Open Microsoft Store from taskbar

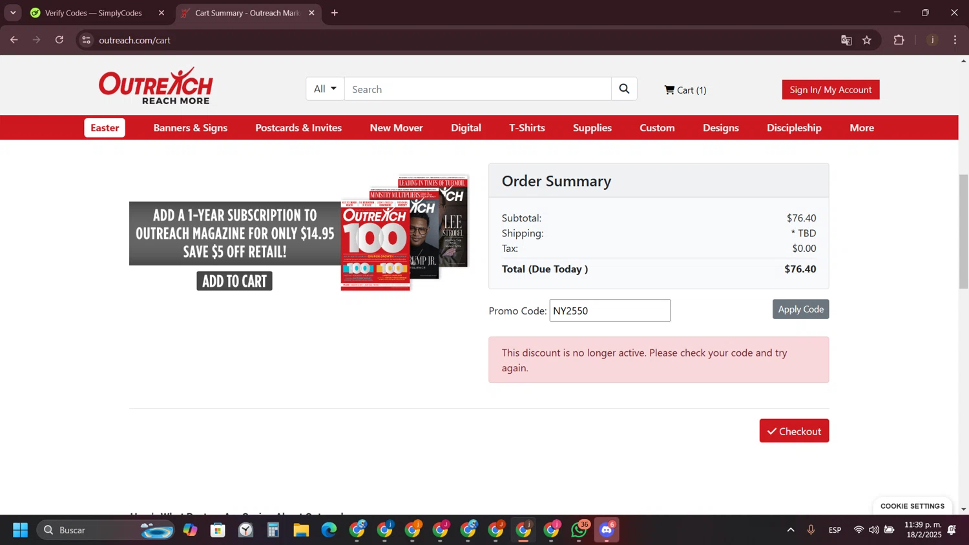[218, 530]
